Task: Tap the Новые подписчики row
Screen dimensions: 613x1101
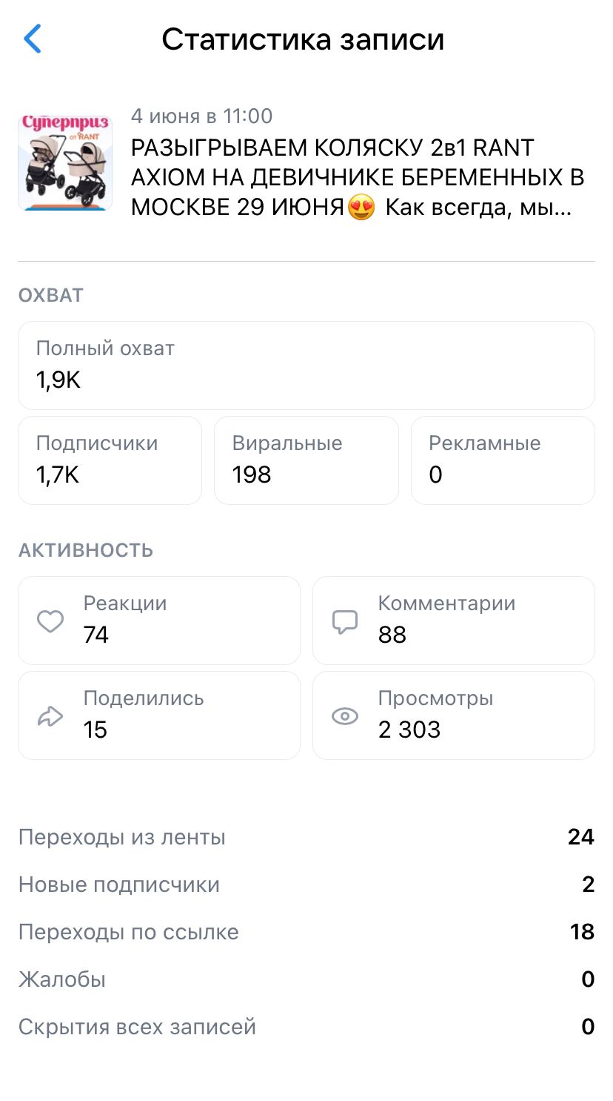Action: click(x=306, y=885)
